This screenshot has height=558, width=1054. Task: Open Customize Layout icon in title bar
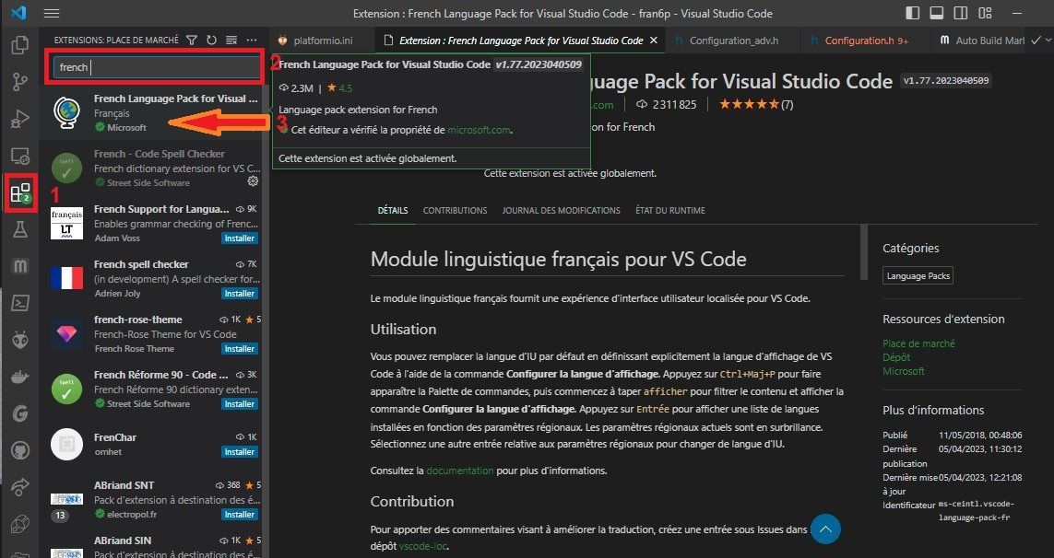click(986, 14)
